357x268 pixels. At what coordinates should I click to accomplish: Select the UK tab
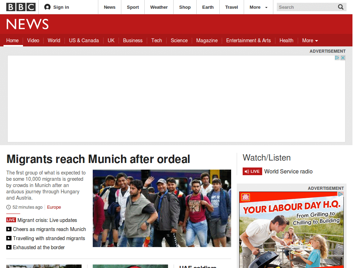tap(111, 40)
